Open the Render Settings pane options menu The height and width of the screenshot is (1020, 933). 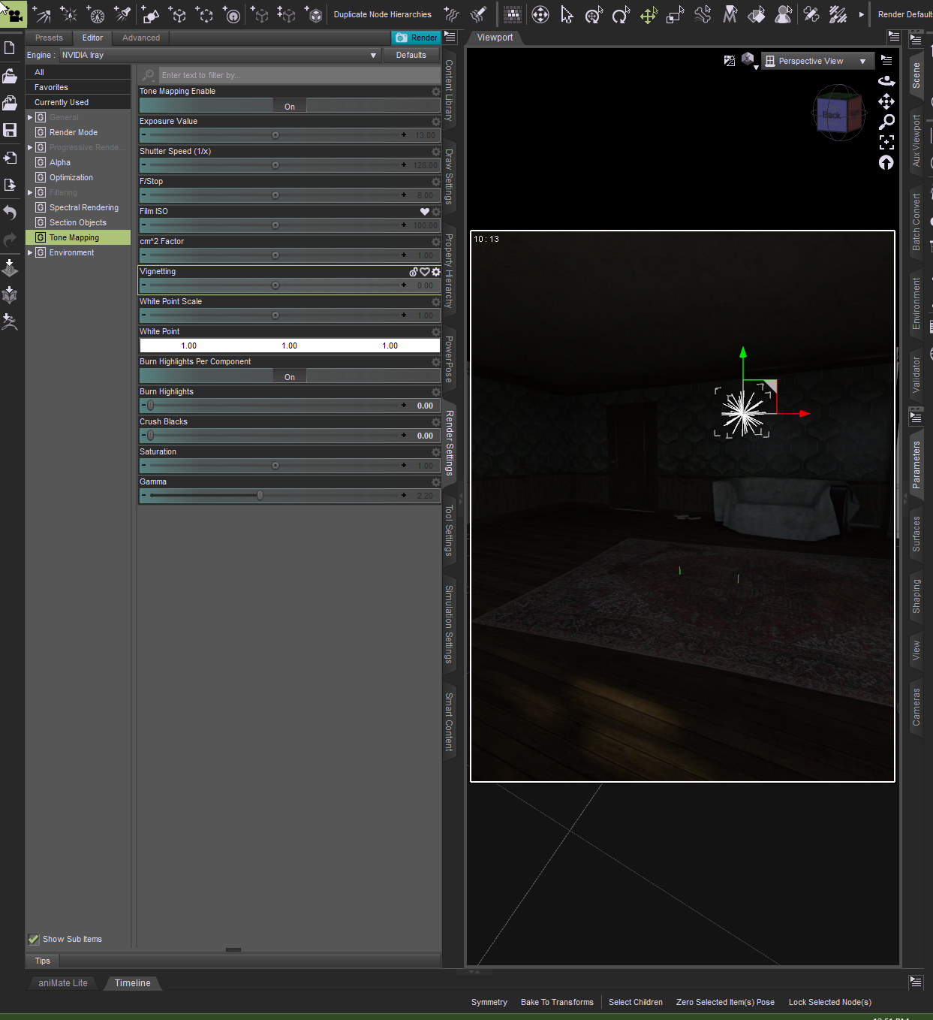pos(450,36)
